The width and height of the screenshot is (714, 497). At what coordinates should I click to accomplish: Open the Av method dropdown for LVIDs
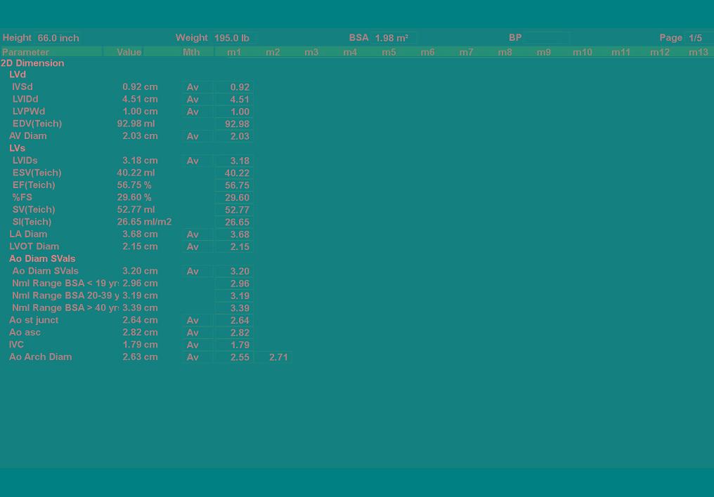[196, 161]
